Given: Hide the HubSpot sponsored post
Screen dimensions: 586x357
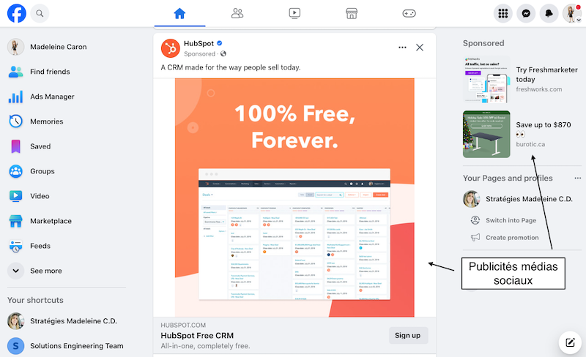Looking at the screenshot, I should 420,48.
